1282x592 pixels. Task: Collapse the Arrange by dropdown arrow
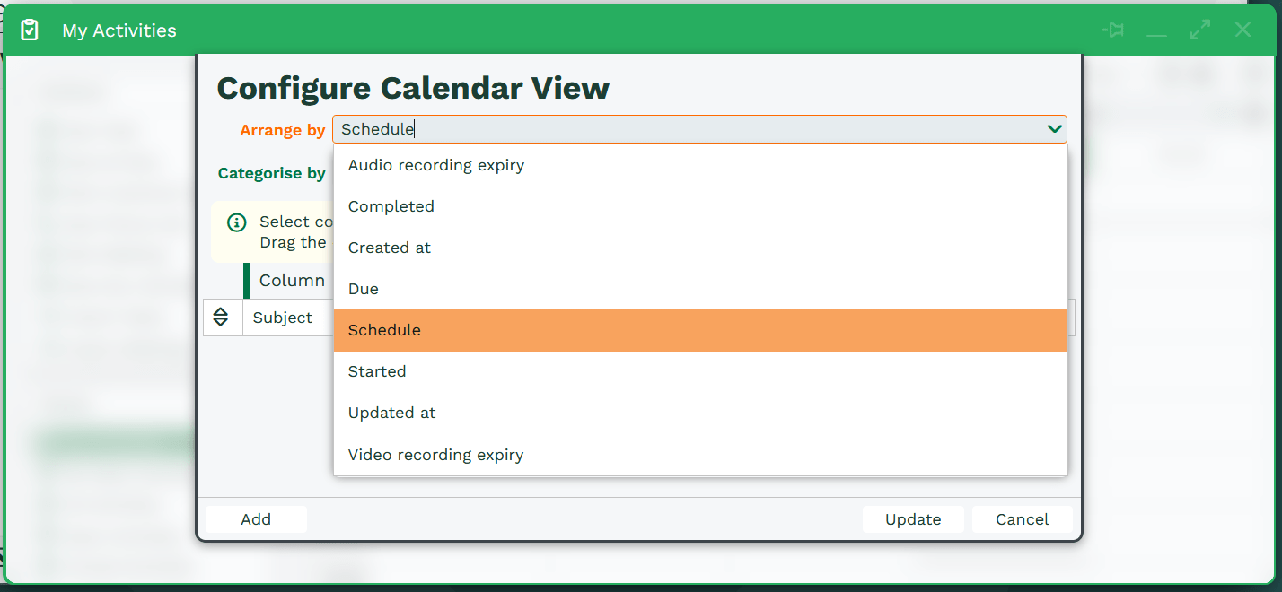point(1054,129)
